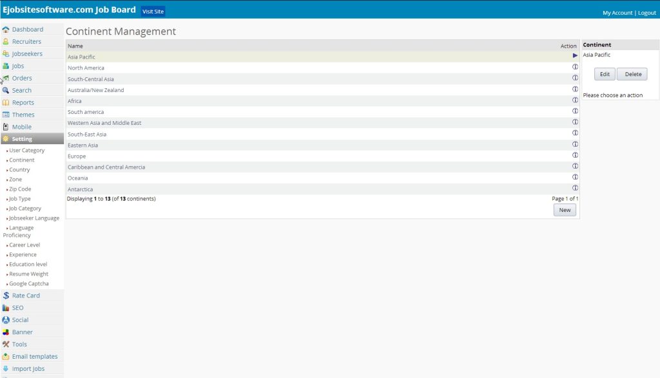The width and height of the screenshot is (660, 378).
Task: Click the New continent button
Action: pos(565,210)
